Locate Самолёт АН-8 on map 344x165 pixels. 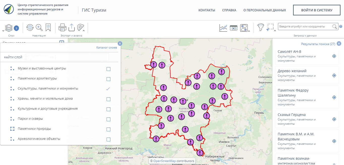coord(334,56)
